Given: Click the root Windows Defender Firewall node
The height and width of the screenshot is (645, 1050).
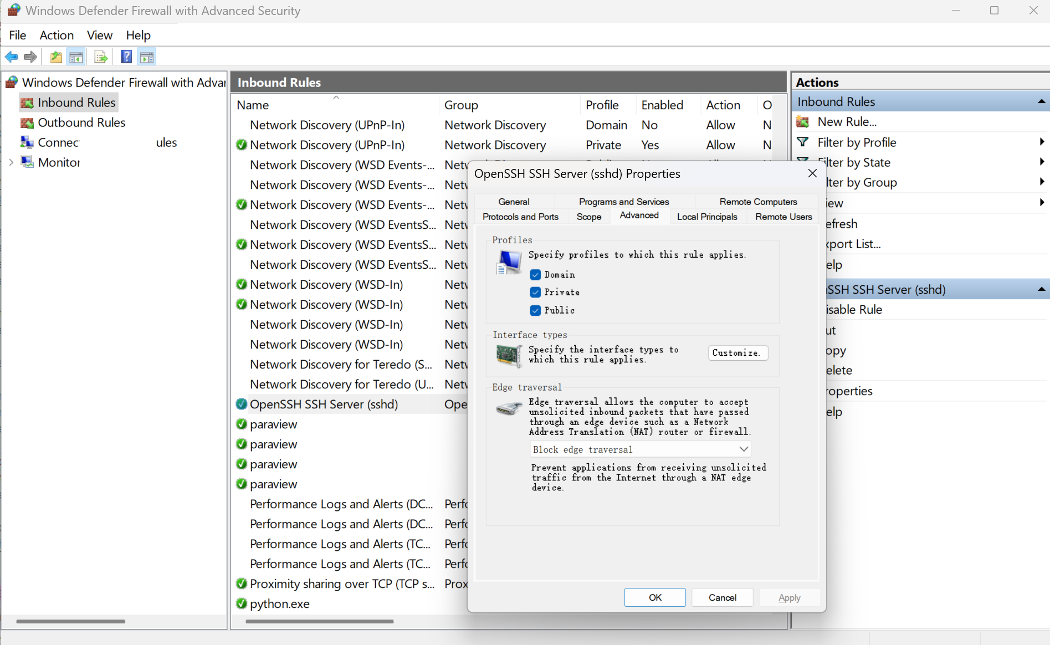Looking at the screenshot, I should 116,83.
